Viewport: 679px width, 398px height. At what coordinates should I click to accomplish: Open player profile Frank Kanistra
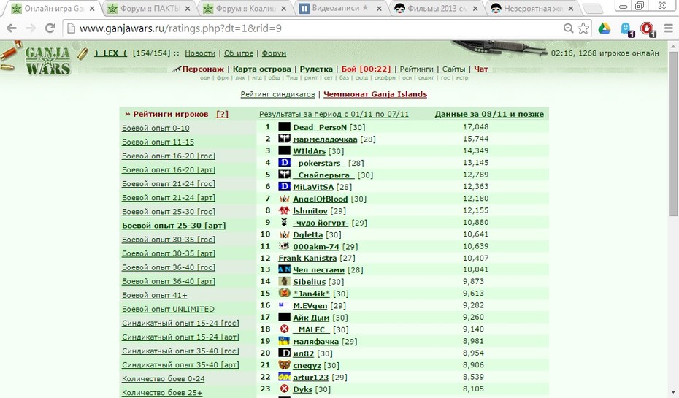(x=307, y=258)
